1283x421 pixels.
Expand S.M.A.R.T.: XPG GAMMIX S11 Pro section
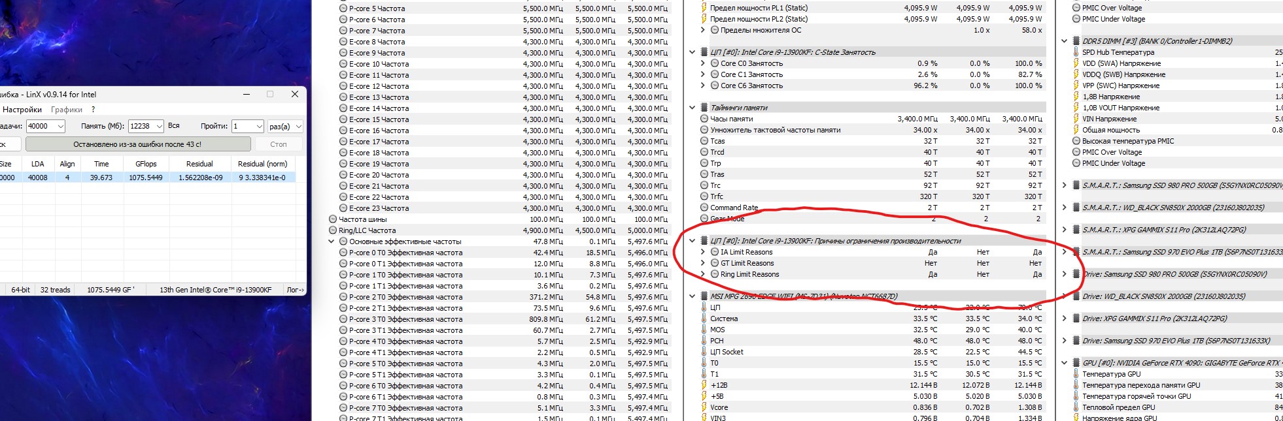(1064, 230)
